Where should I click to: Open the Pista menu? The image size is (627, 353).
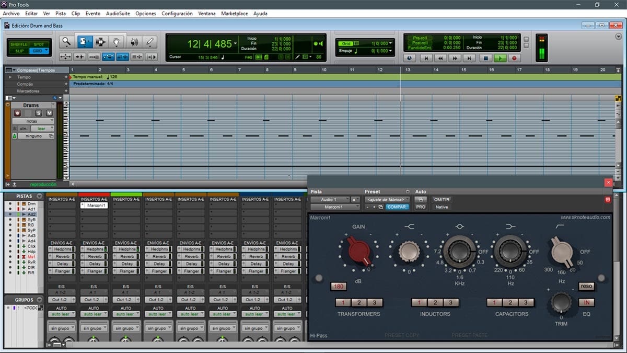coord(61,13)
